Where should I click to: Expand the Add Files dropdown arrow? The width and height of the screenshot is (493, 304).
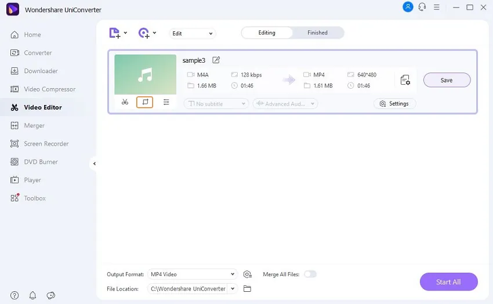(125, 32)
